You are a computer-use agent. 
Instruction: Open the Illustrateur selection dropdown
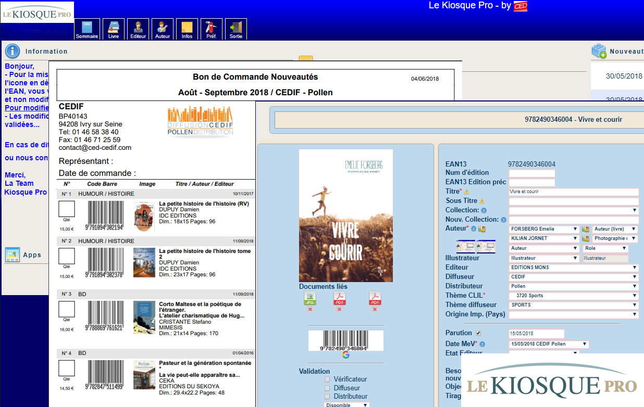point(544,258)
